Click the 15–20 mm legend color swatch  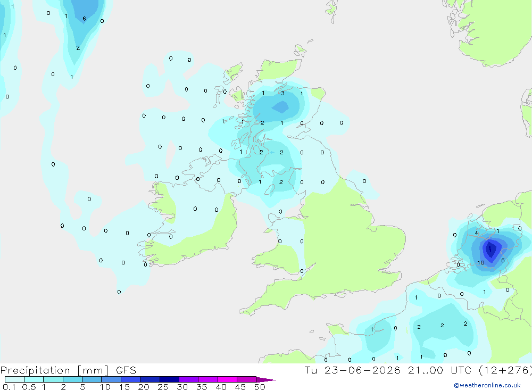pyautogui.click(x=130, y=379)
